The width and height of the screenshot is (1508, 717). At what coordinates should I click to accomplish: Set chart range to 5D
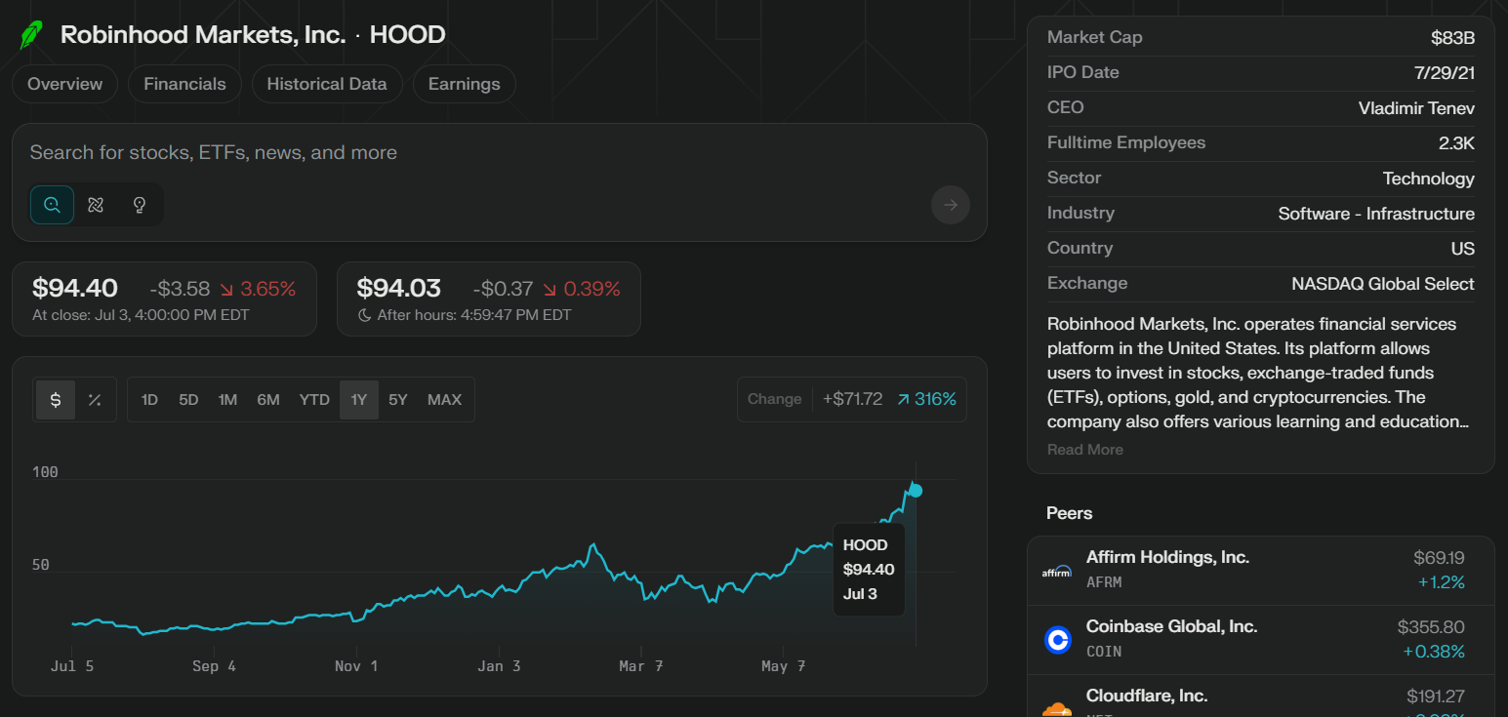(188, 400)
